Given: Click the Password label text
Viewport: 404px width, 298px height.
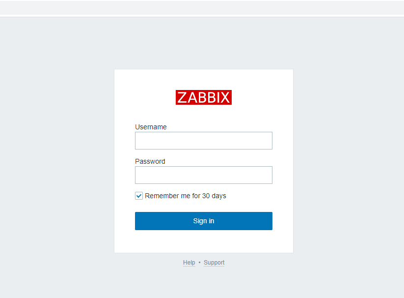Looking at the screenshot, I should point(150,161).
